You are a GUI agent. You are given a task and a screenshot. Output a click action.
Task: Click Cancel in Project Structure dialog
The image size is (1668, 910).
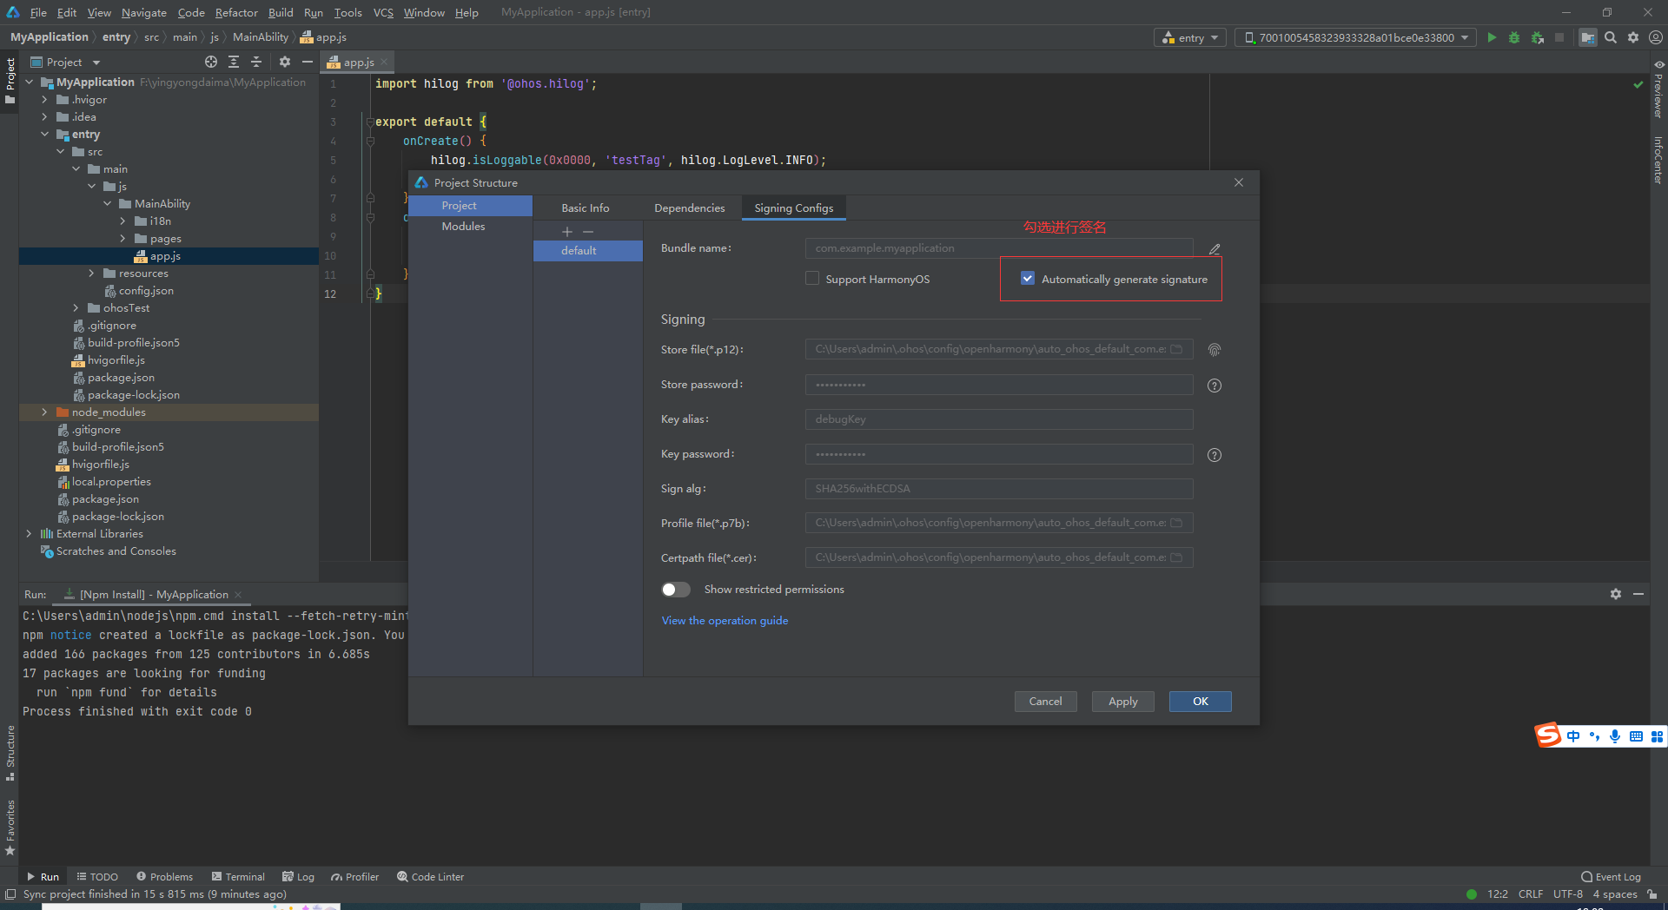[1045, 702]
